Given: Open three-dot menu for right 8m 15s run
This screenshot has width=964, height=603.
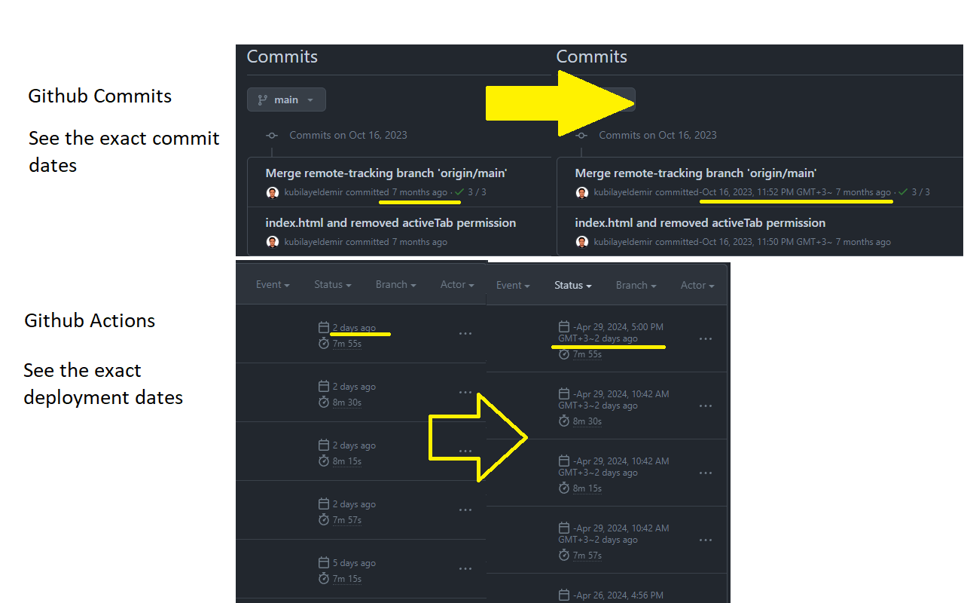Looking at the screenshot, I should pyautogui.click(x=706, y=473).
